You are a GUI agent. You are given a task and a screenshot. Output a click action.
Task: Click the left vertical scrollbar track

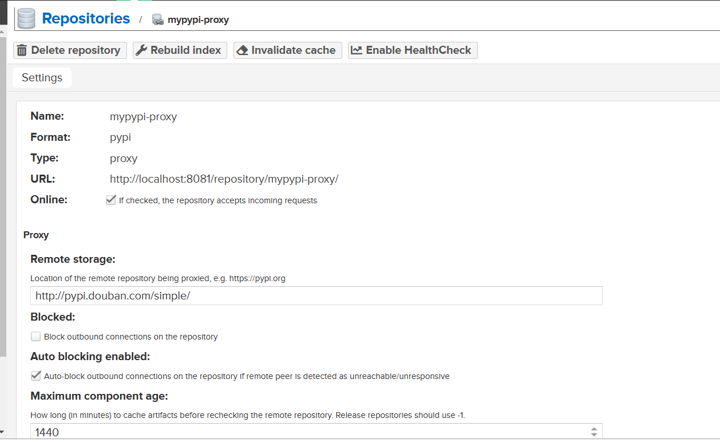click(x=3, y=229)
